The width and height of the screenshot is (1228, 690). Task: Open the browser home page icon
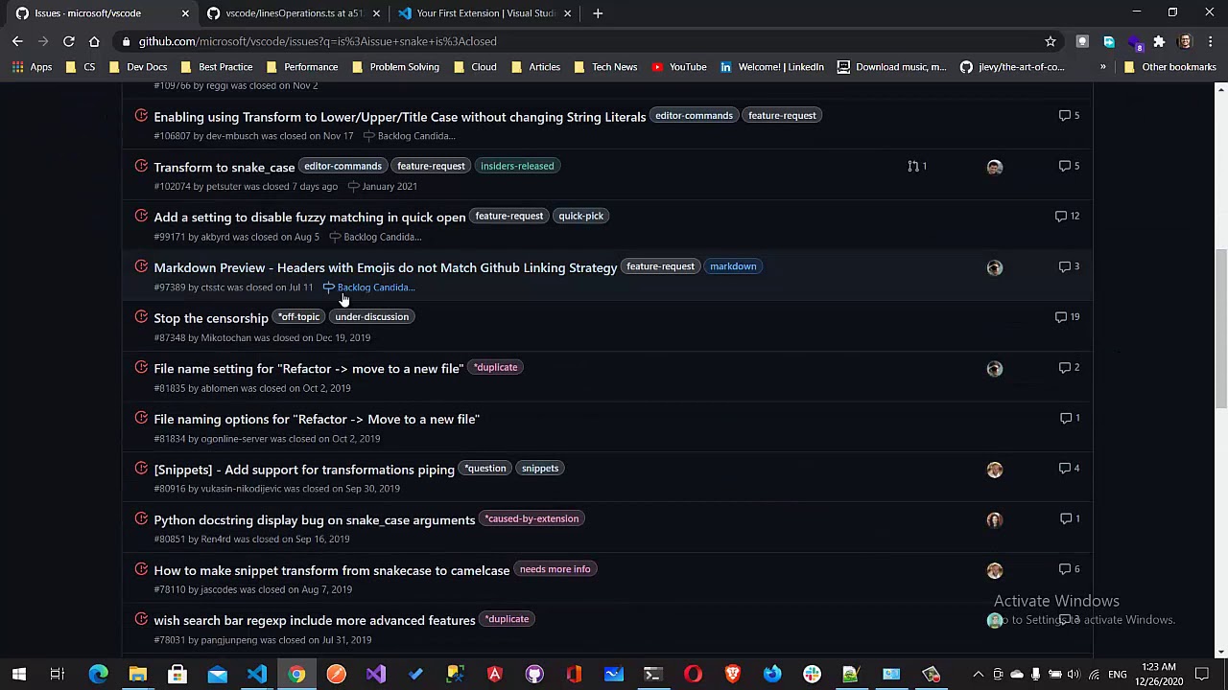tap(94, 41)
